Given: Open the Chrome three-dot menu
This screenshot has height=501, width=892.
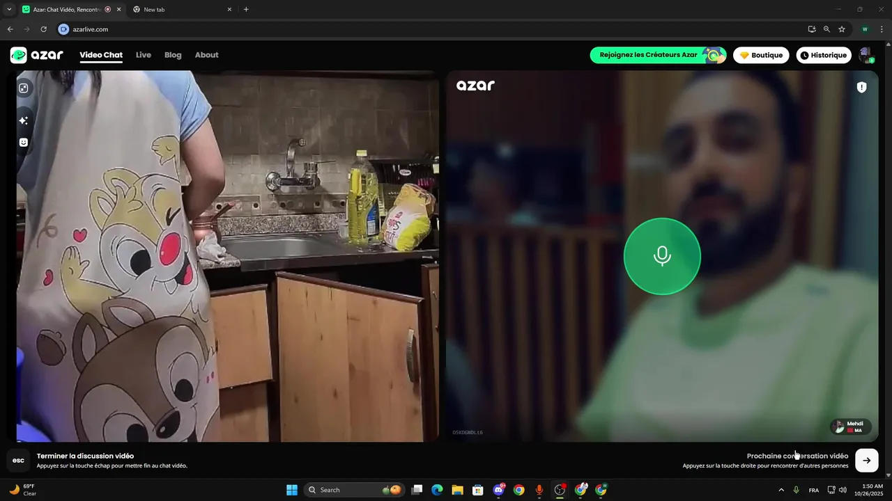Looking at the screenshot, I should pos(882,29).
